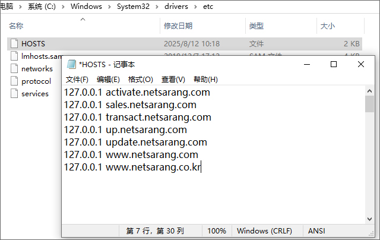Maximize the HOSTS Notepad window
The image size is (380, 240).
coord(334,65)
